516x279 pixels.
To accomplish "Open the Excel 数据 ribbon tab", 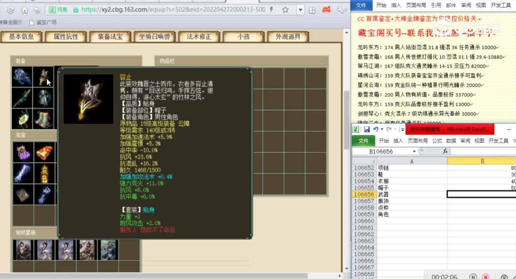I will coord(451,141).
